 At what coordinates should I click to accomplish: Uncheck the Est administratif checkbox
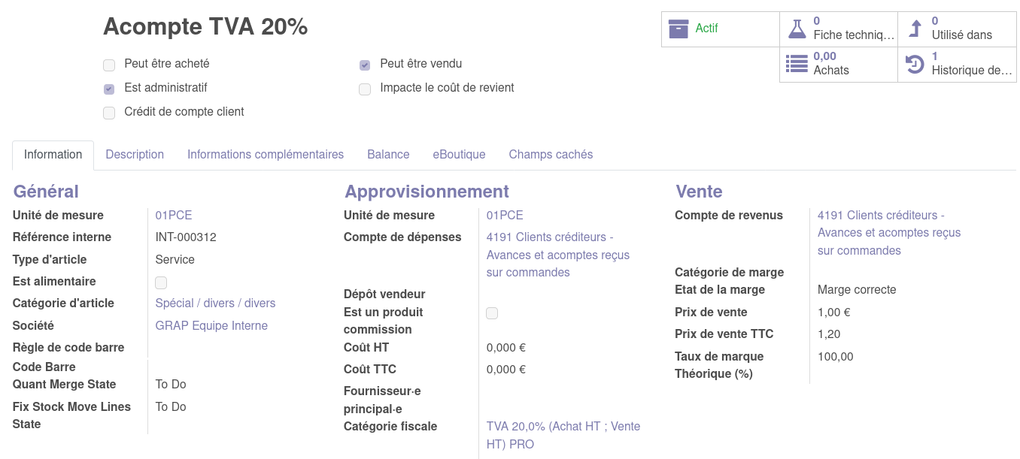109,89
